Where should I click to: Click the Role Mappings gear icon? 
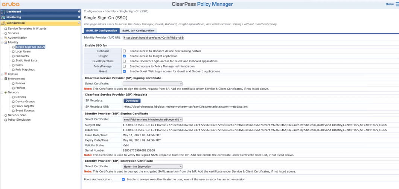tap(13, 69)
